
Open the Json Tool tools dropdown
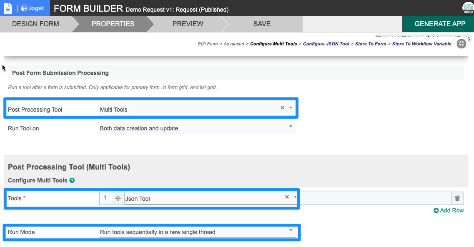click(295, 197)
